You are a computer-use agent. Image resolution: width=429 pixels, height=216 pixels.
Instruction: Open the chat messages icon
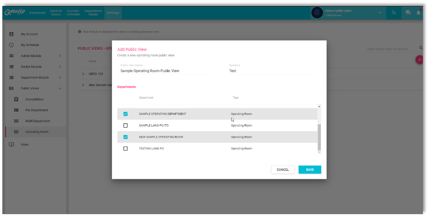(408, 13)
